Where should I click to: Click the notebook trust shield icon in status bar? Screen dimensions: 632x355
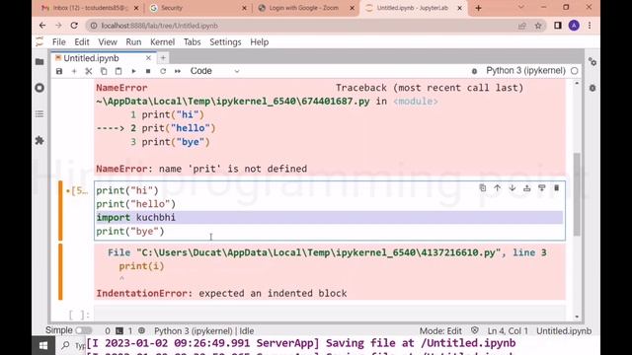pyautogui.click(x=475, y=330)
